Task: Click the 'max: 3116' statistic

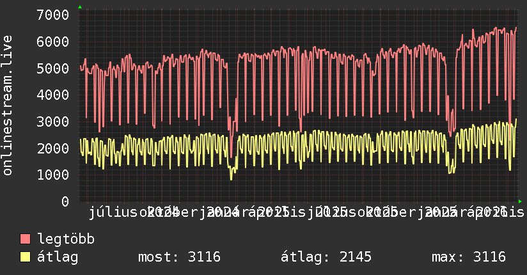Action: (469, 257)
